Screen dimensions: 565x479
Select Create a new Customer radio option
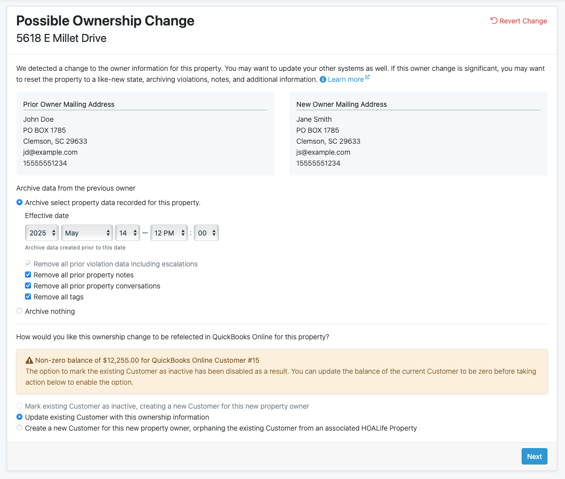[19, 428]
